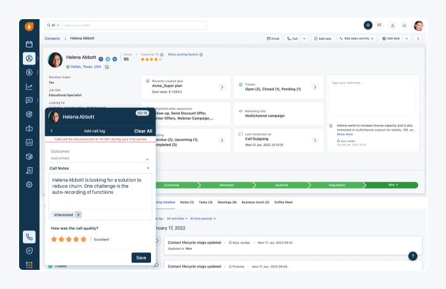Open the Deals dollar icon in sidebar
The image size is (446, 289).
click(29, 72)
